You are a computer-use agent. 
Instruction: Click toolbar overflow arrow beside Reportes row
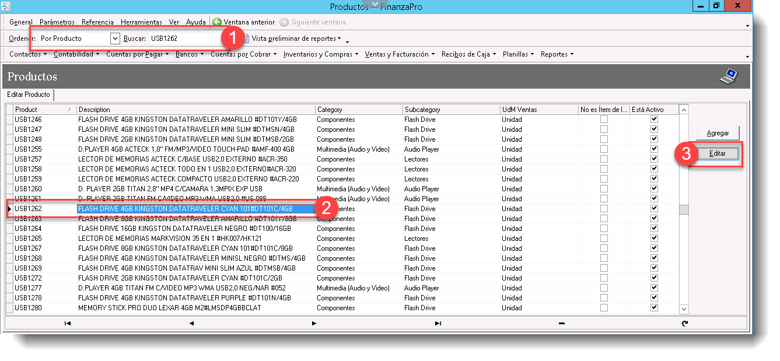[747, 56]
